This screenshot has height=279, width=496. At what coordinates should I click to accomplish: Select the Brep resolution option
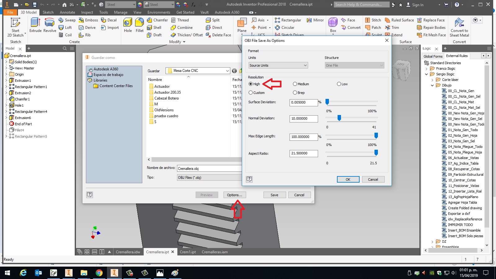[x=299, y=93]
